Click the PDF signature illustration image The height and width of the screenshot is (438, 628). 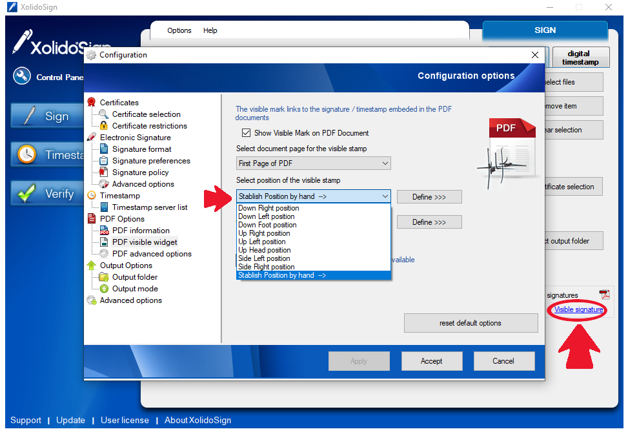coord(507,153)
